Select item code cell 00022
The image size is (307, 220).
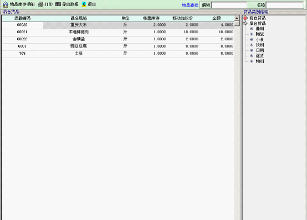(22, 39)
